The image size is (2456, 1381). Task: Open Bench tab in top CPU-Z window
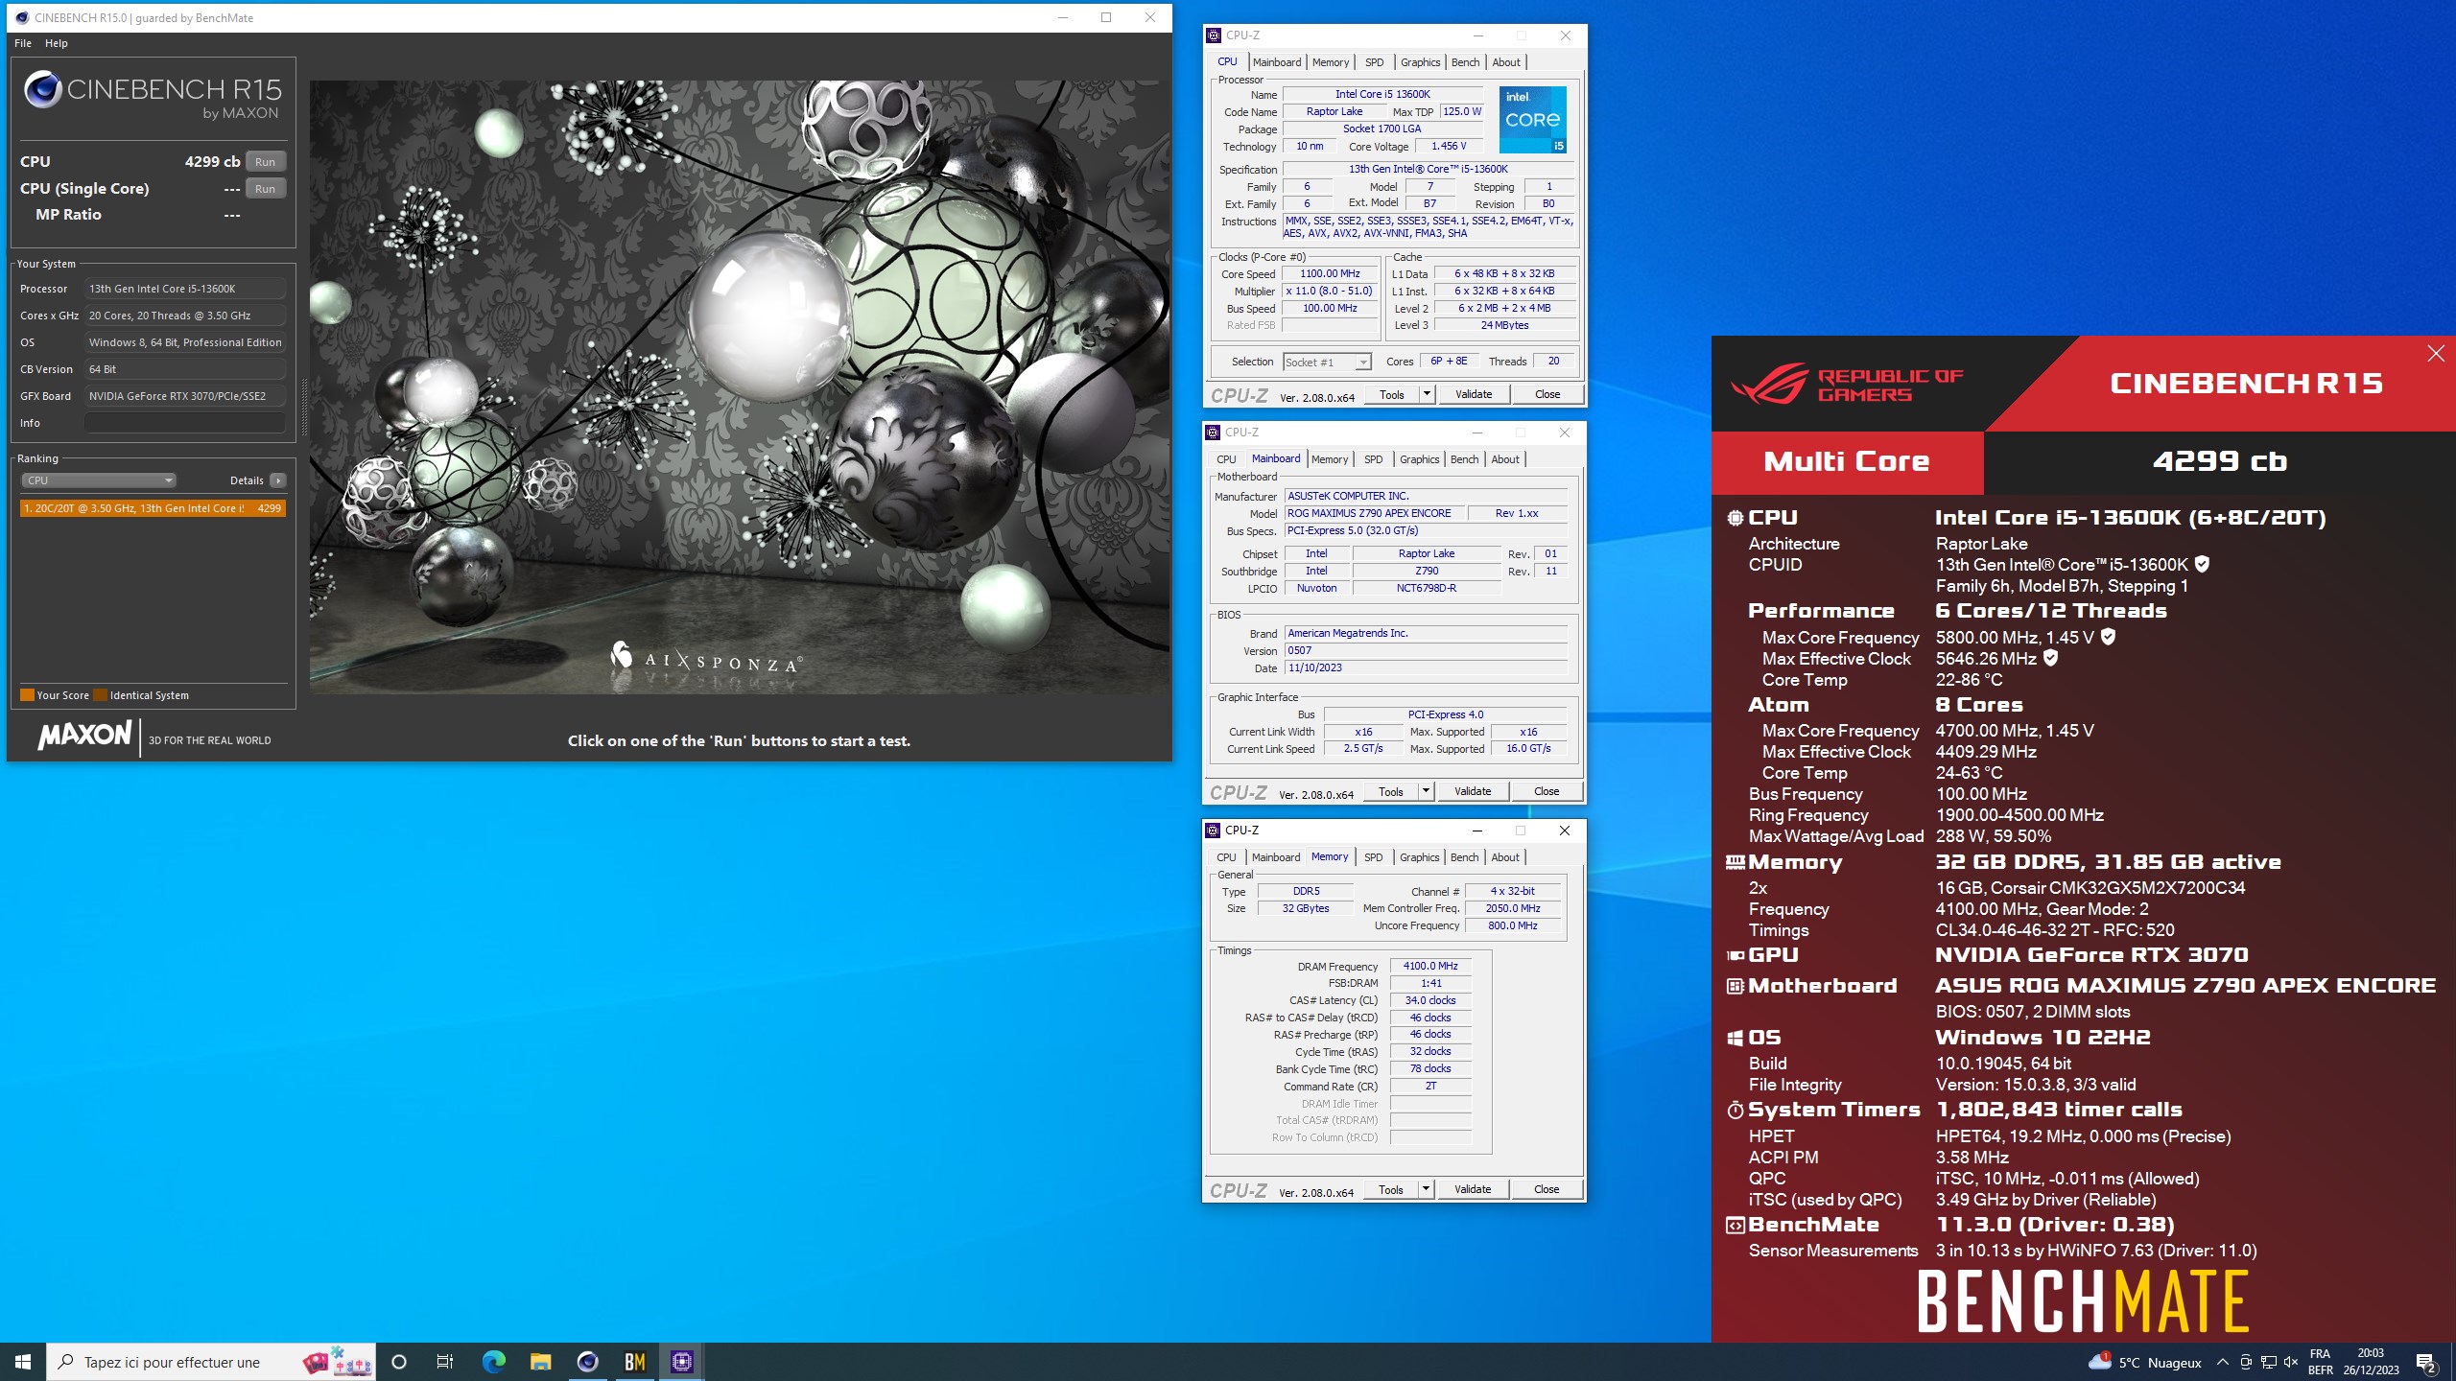pyautogui.click(x=1465, y=62)
